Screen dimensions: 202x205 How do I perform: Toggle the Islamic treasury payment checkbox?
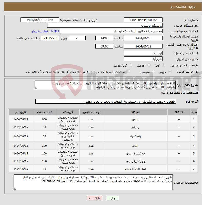128,71
